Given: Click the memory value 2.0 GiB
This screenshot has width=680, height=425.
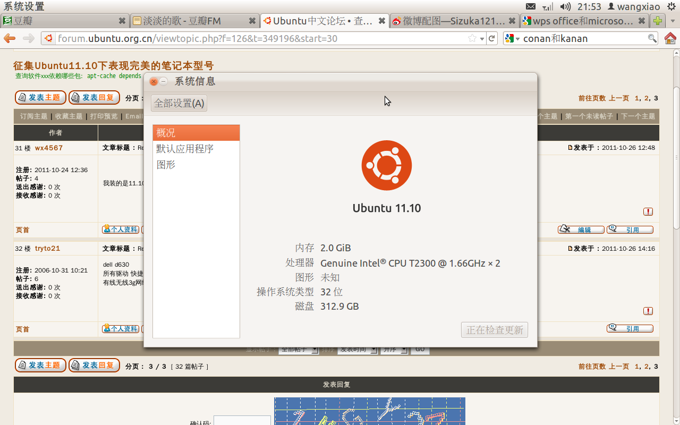Looking at the screenshot, I should click(x=336, y=248).
